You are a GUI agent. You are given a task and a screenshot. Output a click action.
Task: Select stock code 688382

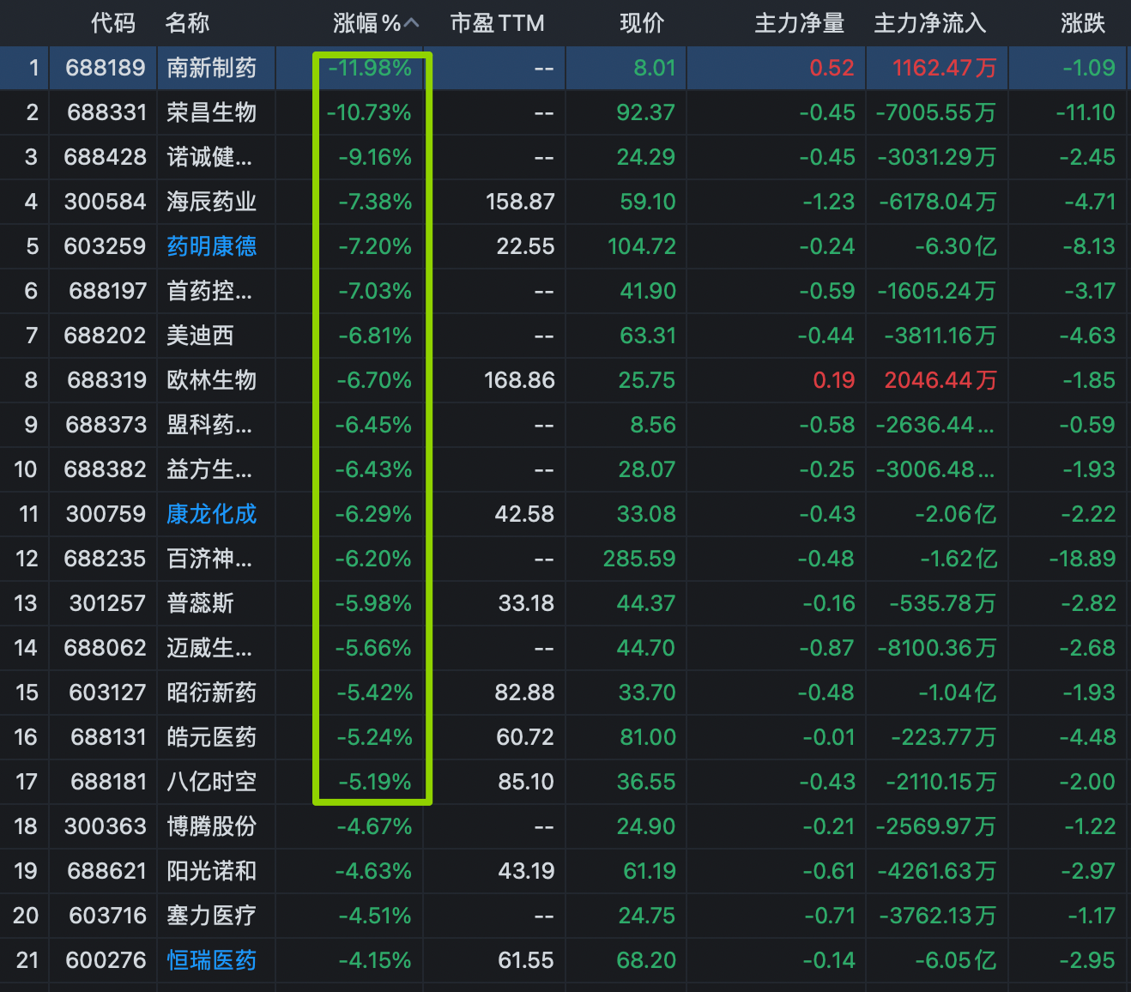click(x=106, y=469)
